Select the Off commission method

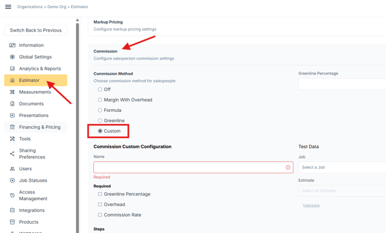[x=100, y=89]
